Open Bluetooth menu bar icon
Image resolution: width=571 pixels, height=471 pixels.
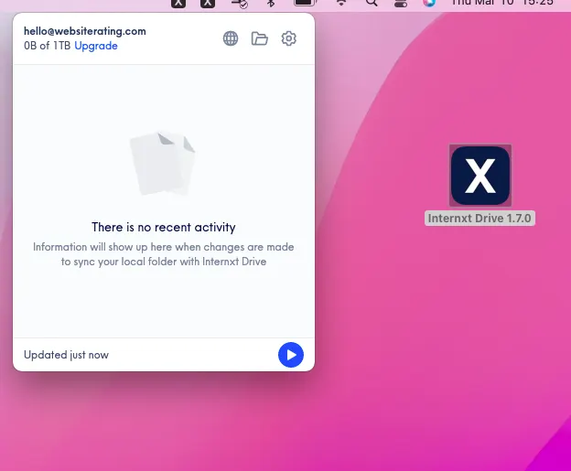coord(271,4)
